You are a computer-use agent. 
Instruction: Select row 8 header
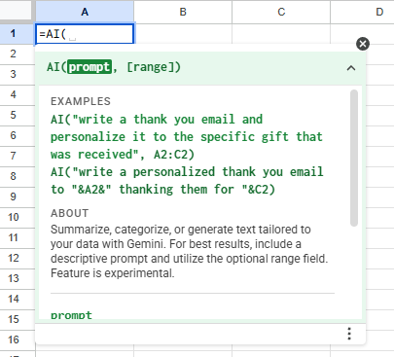coord(13,176)
